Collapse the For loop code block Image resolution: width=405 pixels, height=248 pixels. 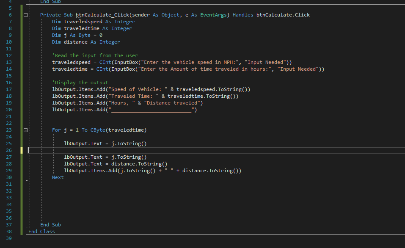pyautogui.click(x=25, y=130)
